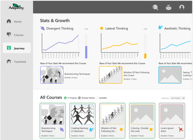Image resolution: width=193 pixels, height=140 pixels.
Task: Open the user profile icon
Action: click(182, 7)
